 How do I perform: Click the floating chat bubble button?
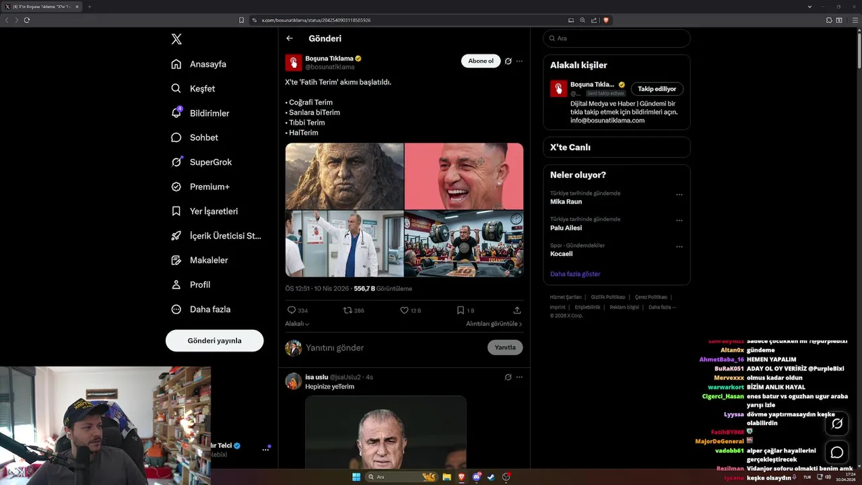pyautogui.click(x=837, y=452)
